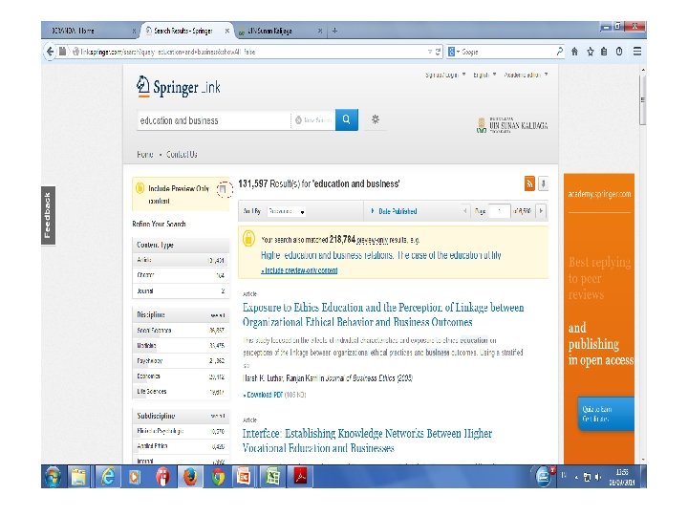Viewport: 688px width, 516px height.
Task: Filter by Psychology discipline
Action: 181,361
